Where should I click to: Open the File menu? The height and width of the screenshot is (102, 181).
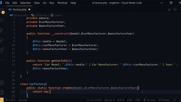tap(7, 3)
